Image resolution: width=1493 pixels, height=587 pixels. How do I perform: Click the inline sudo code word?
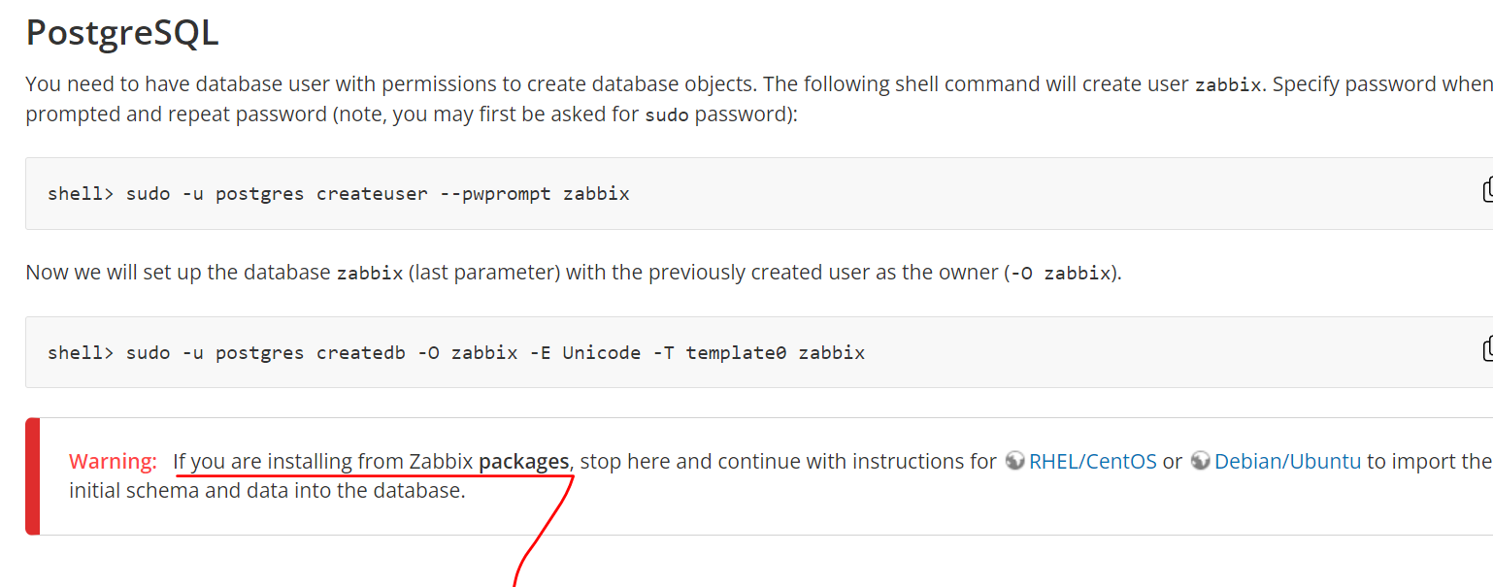click(667, 114)
